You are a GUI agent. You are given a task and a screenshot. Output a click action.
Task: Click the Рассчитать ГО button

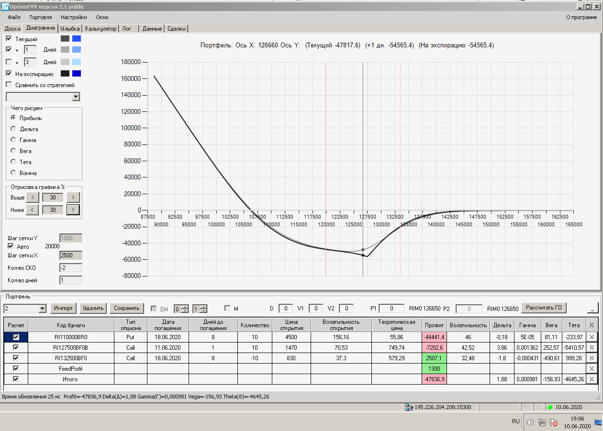(544, 307)
